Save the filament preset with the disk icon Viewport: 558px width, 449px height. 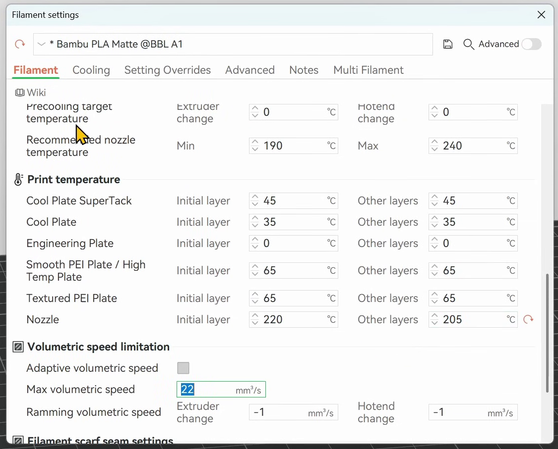coord(448,44)
